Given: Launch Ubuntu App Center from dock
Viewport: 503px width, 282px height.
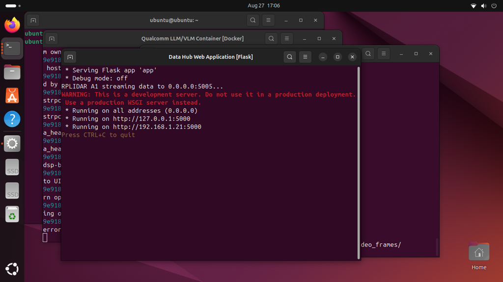Looking at the screenshot, I should coord(12,96).
